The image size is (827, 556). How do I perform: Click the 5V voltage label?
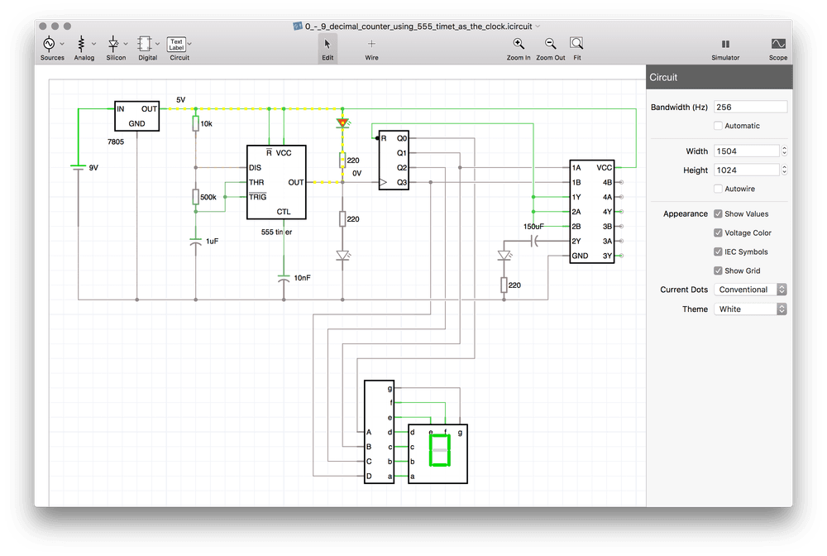tap(181, 100)
